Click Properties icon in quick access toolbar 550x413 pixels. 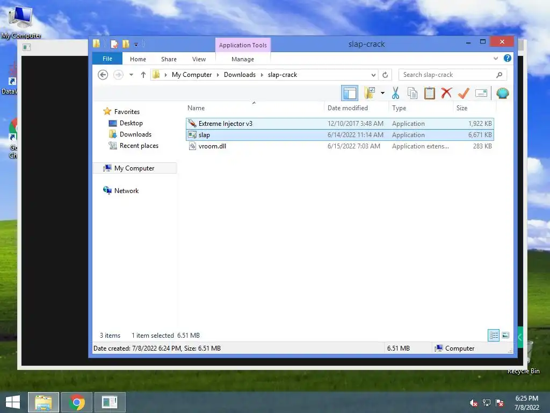(x=114, y=44)
